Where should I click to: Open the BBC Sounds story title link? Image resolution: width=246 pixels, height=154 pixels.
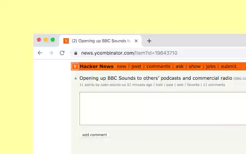click(x=156, y=78)
